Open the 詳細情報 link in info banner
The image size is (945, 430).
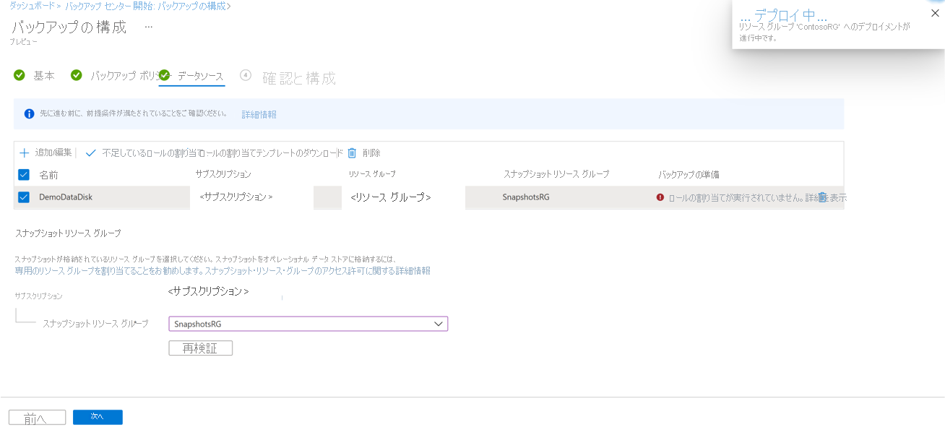[259, 114]
